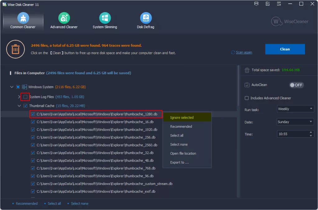Select Open file location menu entry
This screenshot has height=210, width=318.
tap(183, 154)
